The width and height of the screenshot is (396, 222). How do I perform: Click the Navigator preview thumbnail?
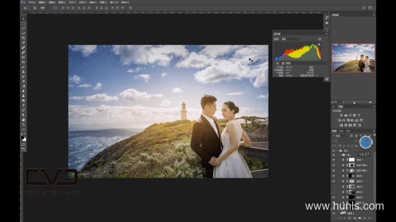click(353, 58)
